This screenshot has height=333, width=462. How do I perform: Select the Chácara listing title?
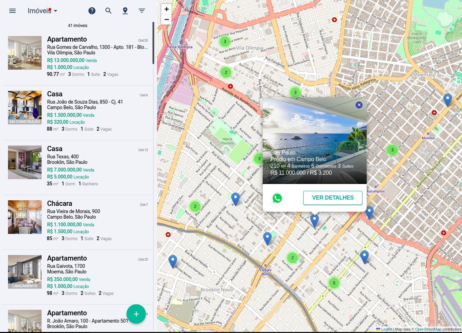(60, 203)
